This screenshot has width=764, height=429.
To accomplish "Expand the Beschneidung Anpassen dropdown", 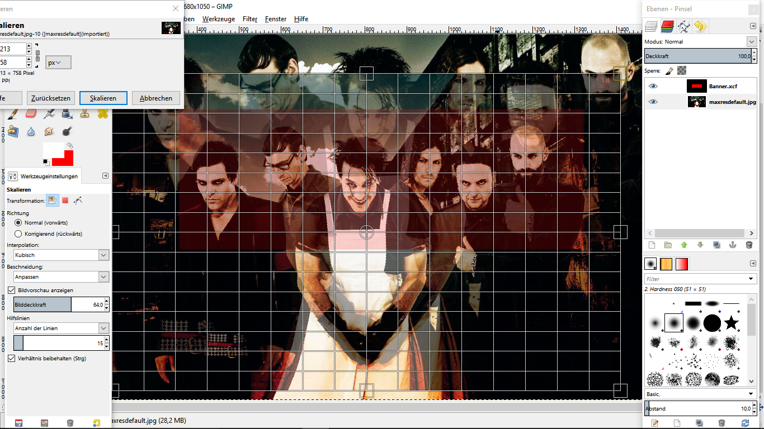I will (x=61, y=277).
